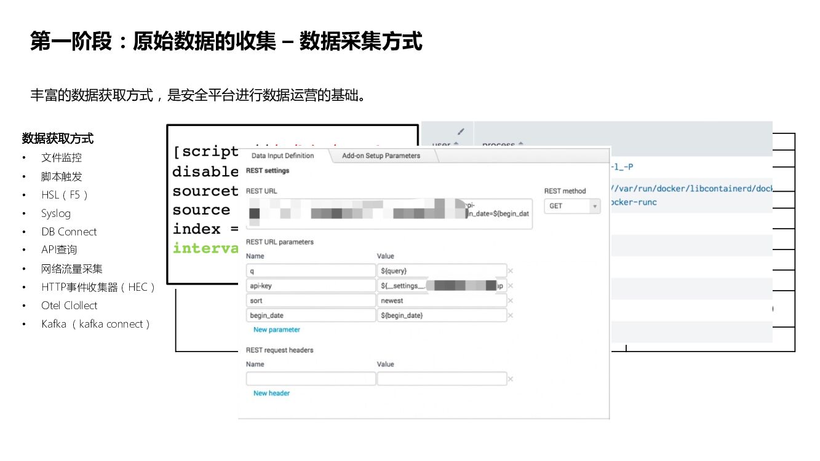Remove the sort parameter row

click(x=510, y=301)
